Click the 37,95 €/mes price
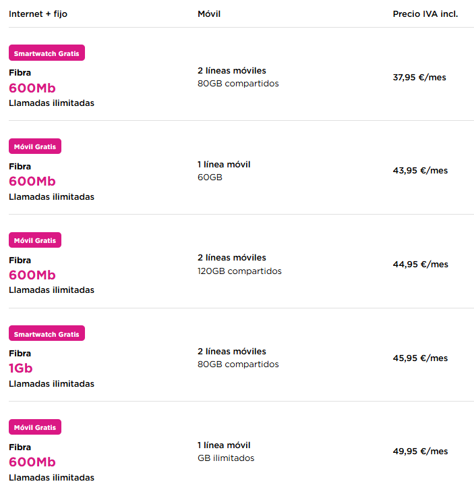474x490 pixels. (419, 77)
